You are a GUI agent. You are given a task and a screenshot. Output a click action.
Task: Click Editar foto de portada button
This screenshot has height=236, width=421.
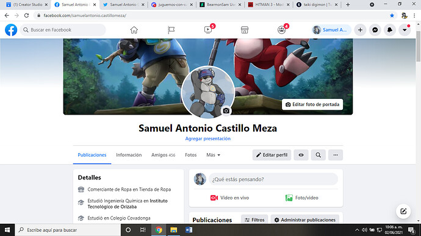point(312,104)
